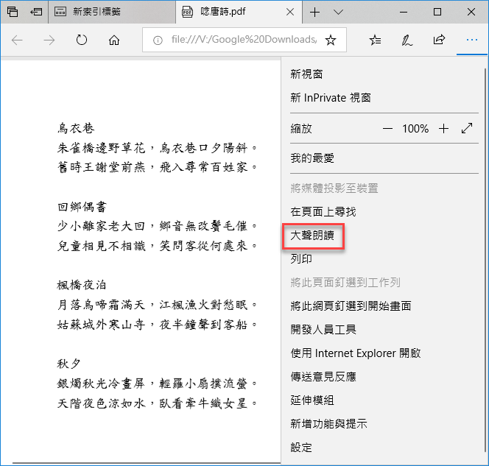The height and width of the screenshot is (466, 489).
Task: Click the poem title 回鄉偶書
Action: pos(82,207)
